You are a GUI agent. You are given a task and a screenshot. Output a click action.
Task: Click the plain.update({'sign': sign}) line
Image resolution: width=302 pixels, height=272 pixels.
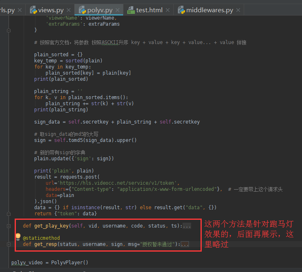tap(74, 159)
